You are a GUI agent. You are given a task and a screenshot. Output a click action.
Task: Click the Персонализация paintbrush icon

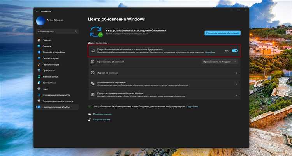coord(39,65)
